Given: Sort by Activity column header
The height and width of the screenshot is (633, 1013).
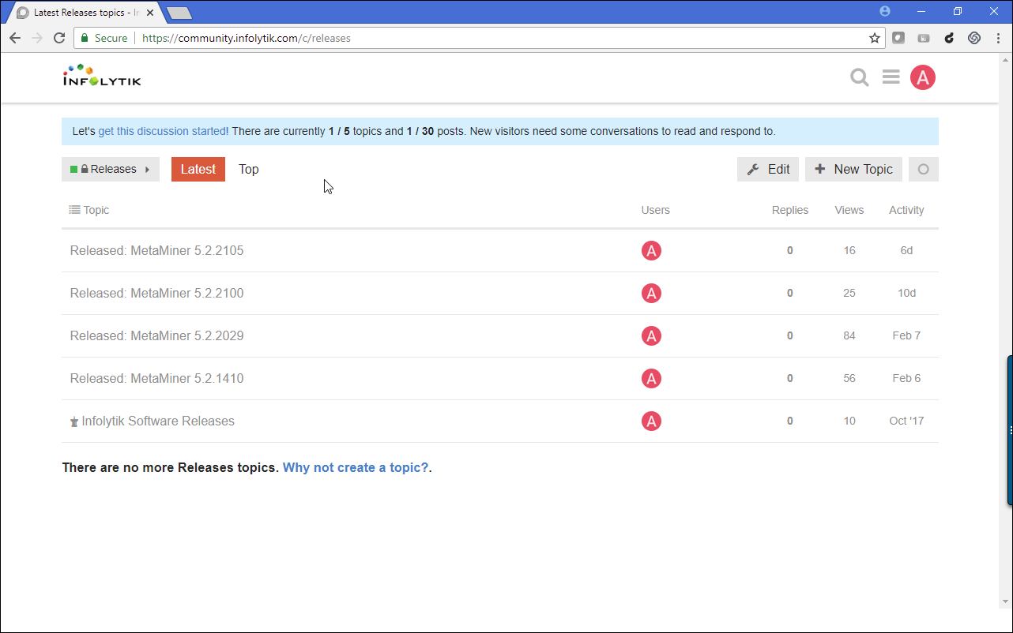Looking at the screenshot, I should tap(906, 210).
